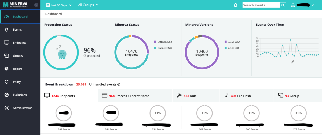Open the Exclusions section
The width and height of the screenshot is (322, 135).
tap(20, 95)
